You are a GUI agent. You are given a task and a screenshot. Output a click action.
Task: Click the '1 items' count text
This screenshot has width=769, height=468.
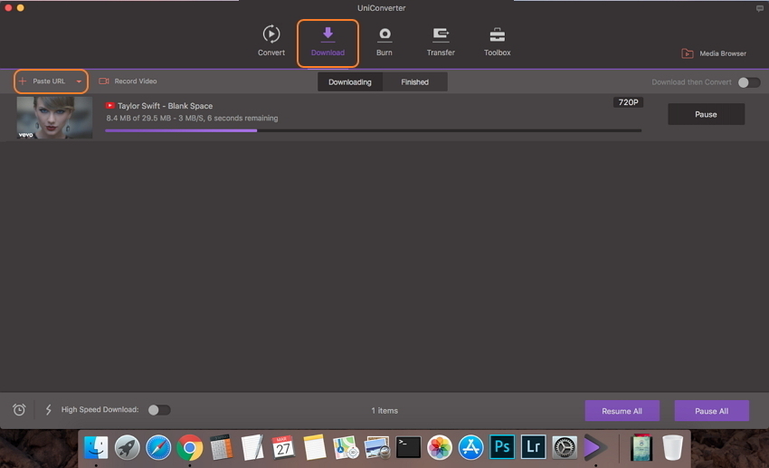384,411
